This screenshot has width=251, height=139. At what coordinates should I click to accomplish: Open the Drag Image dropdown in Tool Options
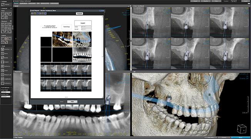point(6,92)
